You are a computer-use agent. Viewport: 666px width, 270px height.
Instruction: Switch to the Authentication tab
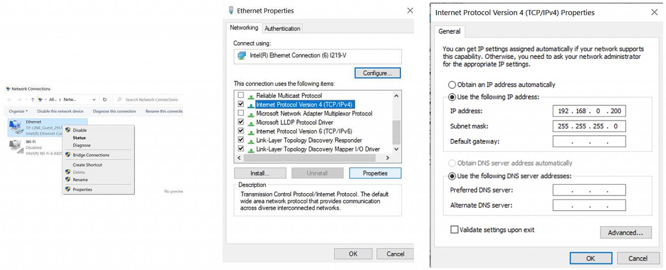click(x=282, y=29)
